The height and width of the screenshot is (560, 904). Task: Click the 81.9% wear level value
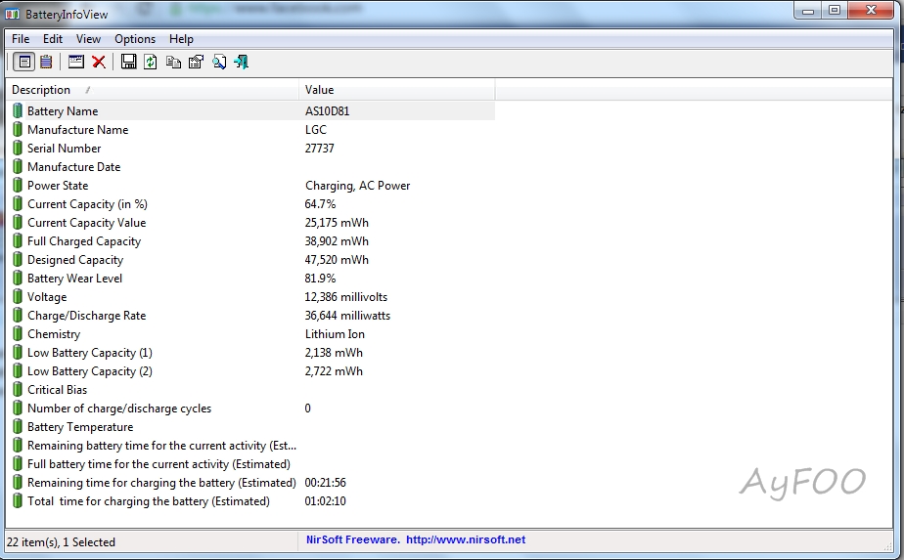(320, 279)
